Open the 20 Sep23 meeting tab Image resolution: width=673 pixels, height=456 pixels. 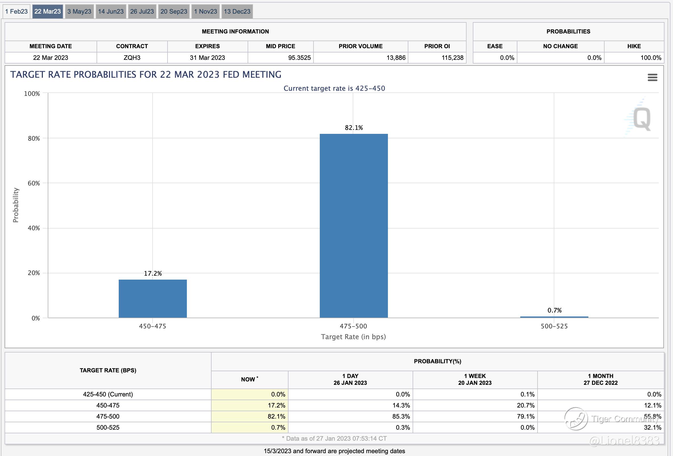(x=174, y=12)
